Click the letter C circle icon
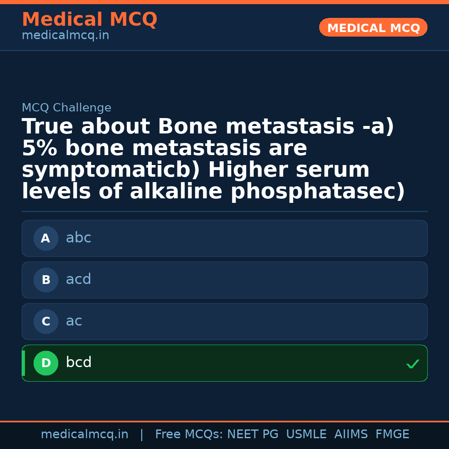This screenshot has width=449, height=449. [x=46, y=322]
